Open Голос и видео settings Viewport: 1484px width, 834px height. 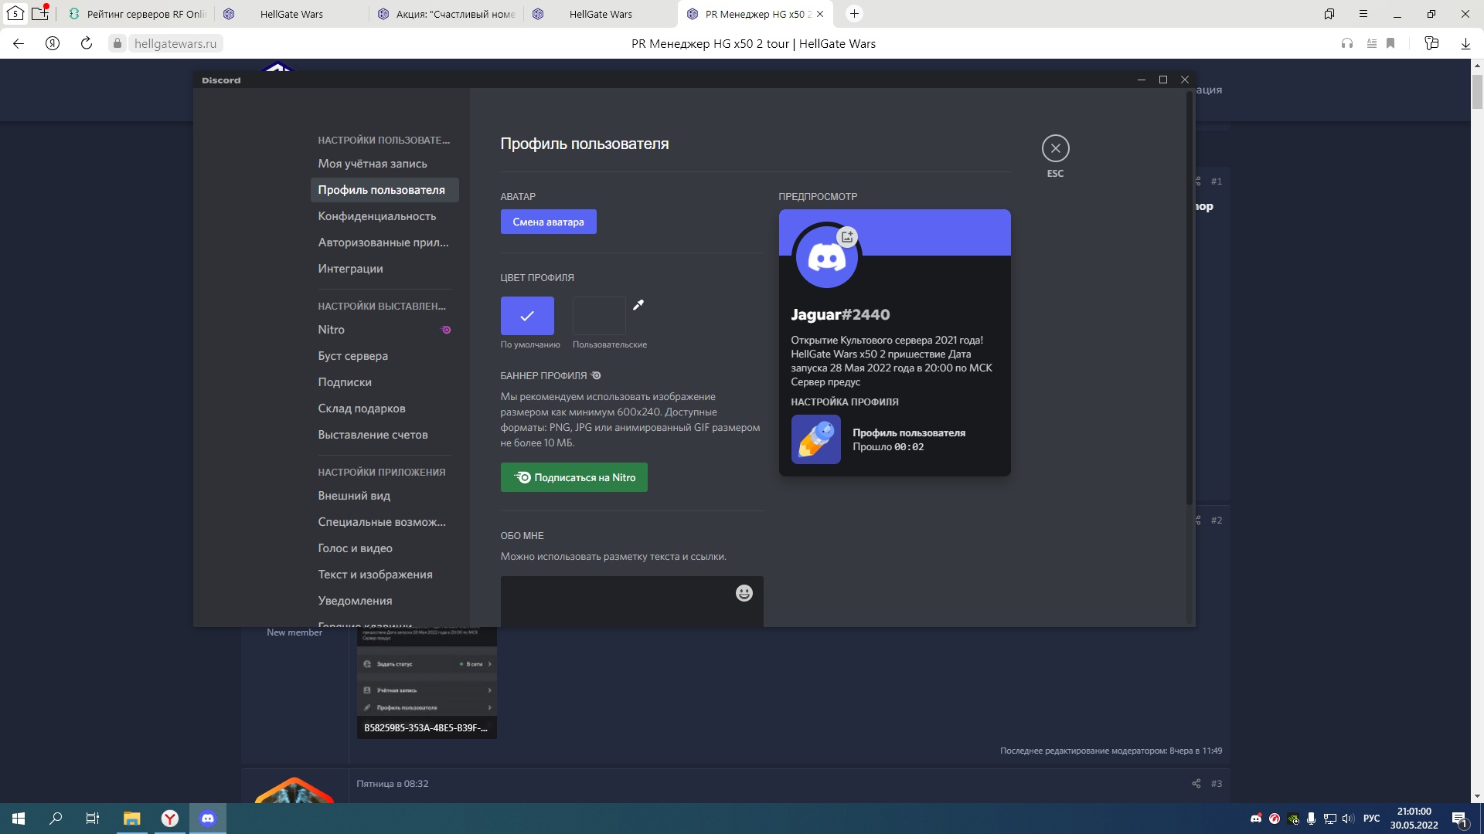(x=384, y=548)
